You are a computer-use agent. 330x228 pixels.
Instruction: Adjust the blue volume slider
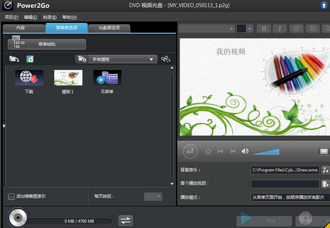267,151
